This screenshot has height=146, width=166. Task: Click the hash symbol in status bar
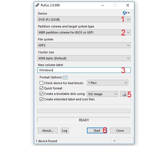[115, 141]
